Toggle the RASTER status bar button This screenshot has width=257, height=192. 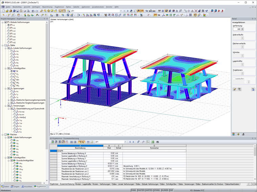tap(141, 190)
